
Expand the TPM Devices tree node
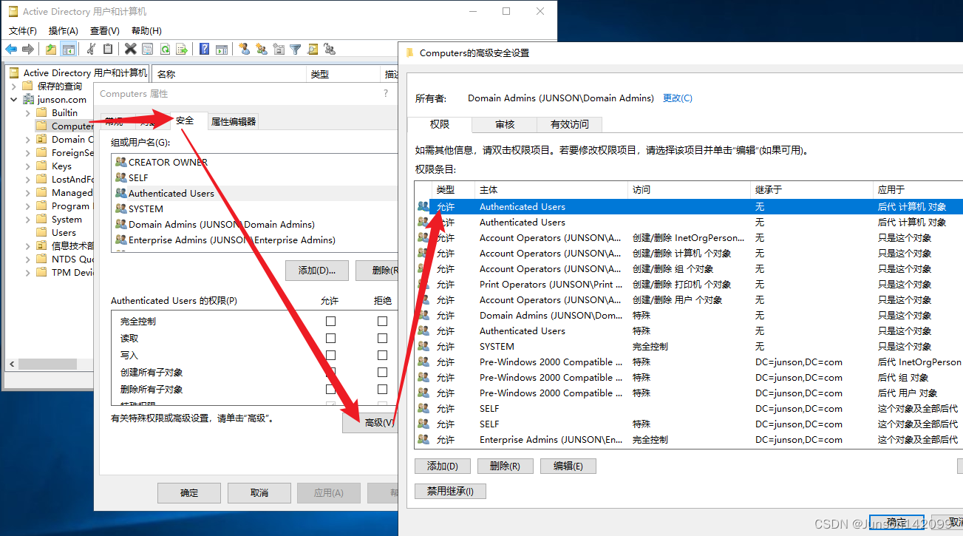pos(27,272)
